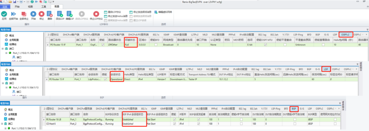Screen dimensions: 369x131
Task: Switch to the 视图 ribbon tab
Action: pyautogui.click(x=30, y=6)
